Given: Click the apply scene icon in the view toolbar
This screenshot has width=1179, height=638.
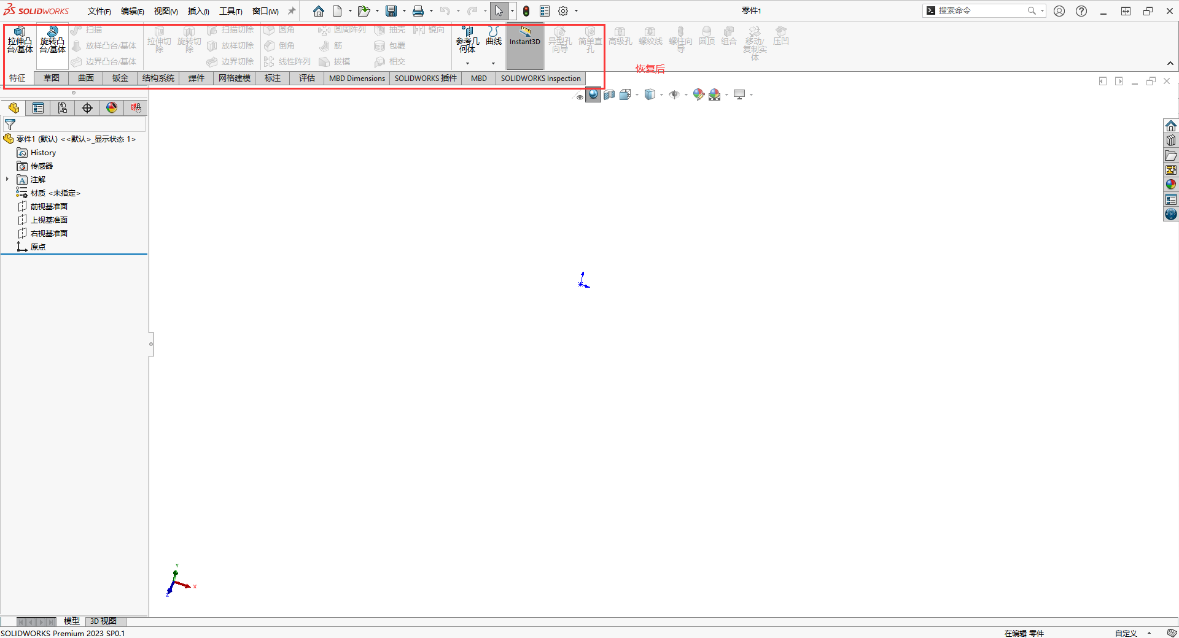Looking at the screenshot, I should [x=714, y=94].
